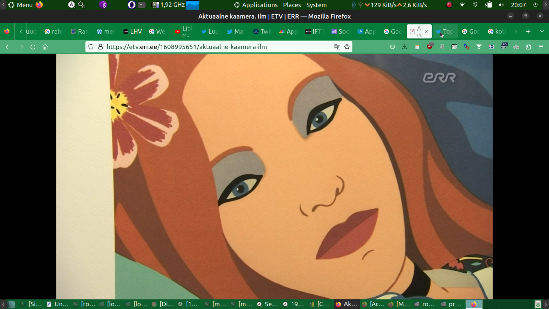This screenshot has height=309, width=549.
Task: Open the trash in bottom panel
Action: coord(538,304)
